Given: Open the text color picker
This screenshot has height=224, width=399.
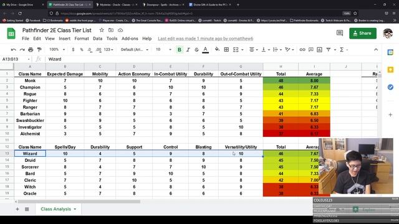Looking at the screenshot, I should point(205,50).
